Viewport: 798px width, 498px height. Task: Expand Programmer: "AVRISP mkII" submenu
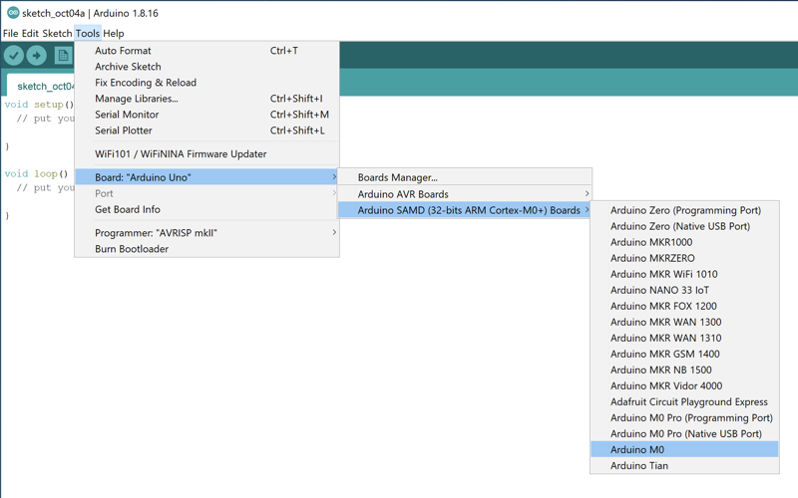click(206, 233)
